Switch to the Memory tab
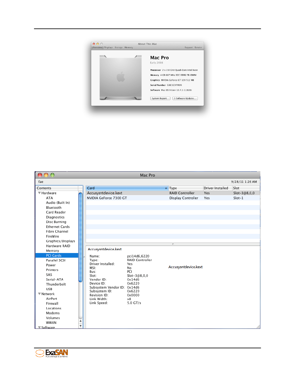 pyautogui.click(x=129, y=48)
